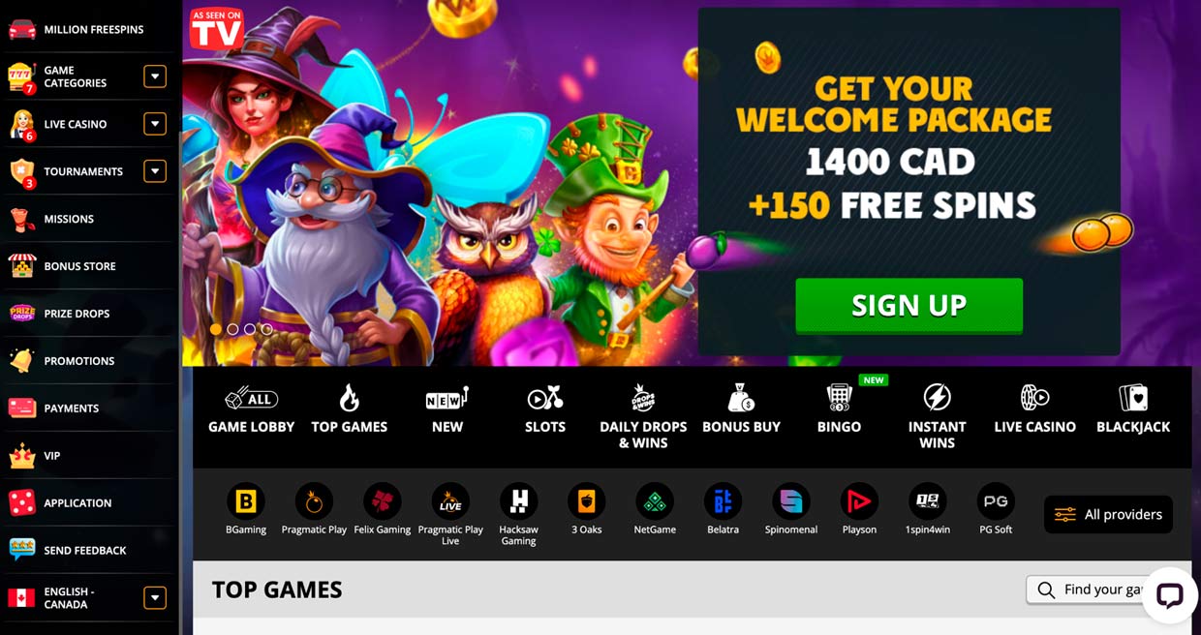This screenshot has width=1201, height=635.
Task: Open the PG Soft provider icon
Action: [996, 501]
